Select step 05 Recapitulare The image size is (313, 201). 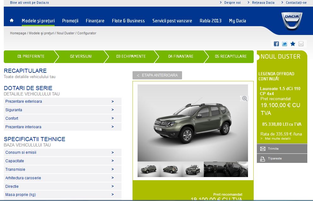[231, 56]
